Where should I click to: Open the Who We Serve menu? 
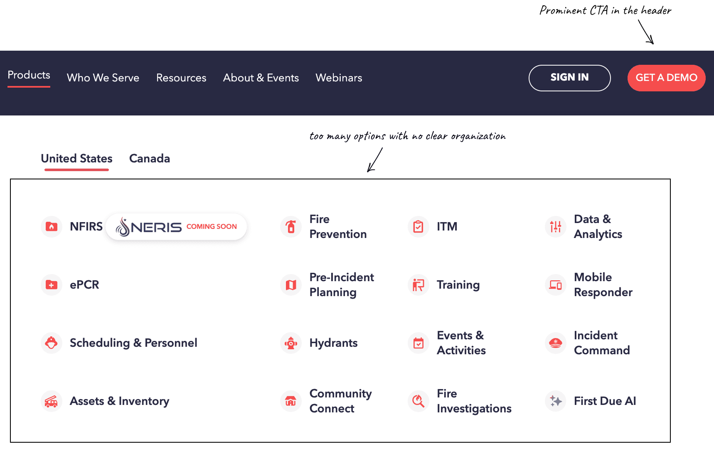coord(103,78)
